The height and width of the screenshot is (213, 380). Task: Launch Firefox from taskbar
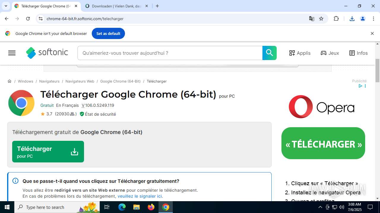151,207
